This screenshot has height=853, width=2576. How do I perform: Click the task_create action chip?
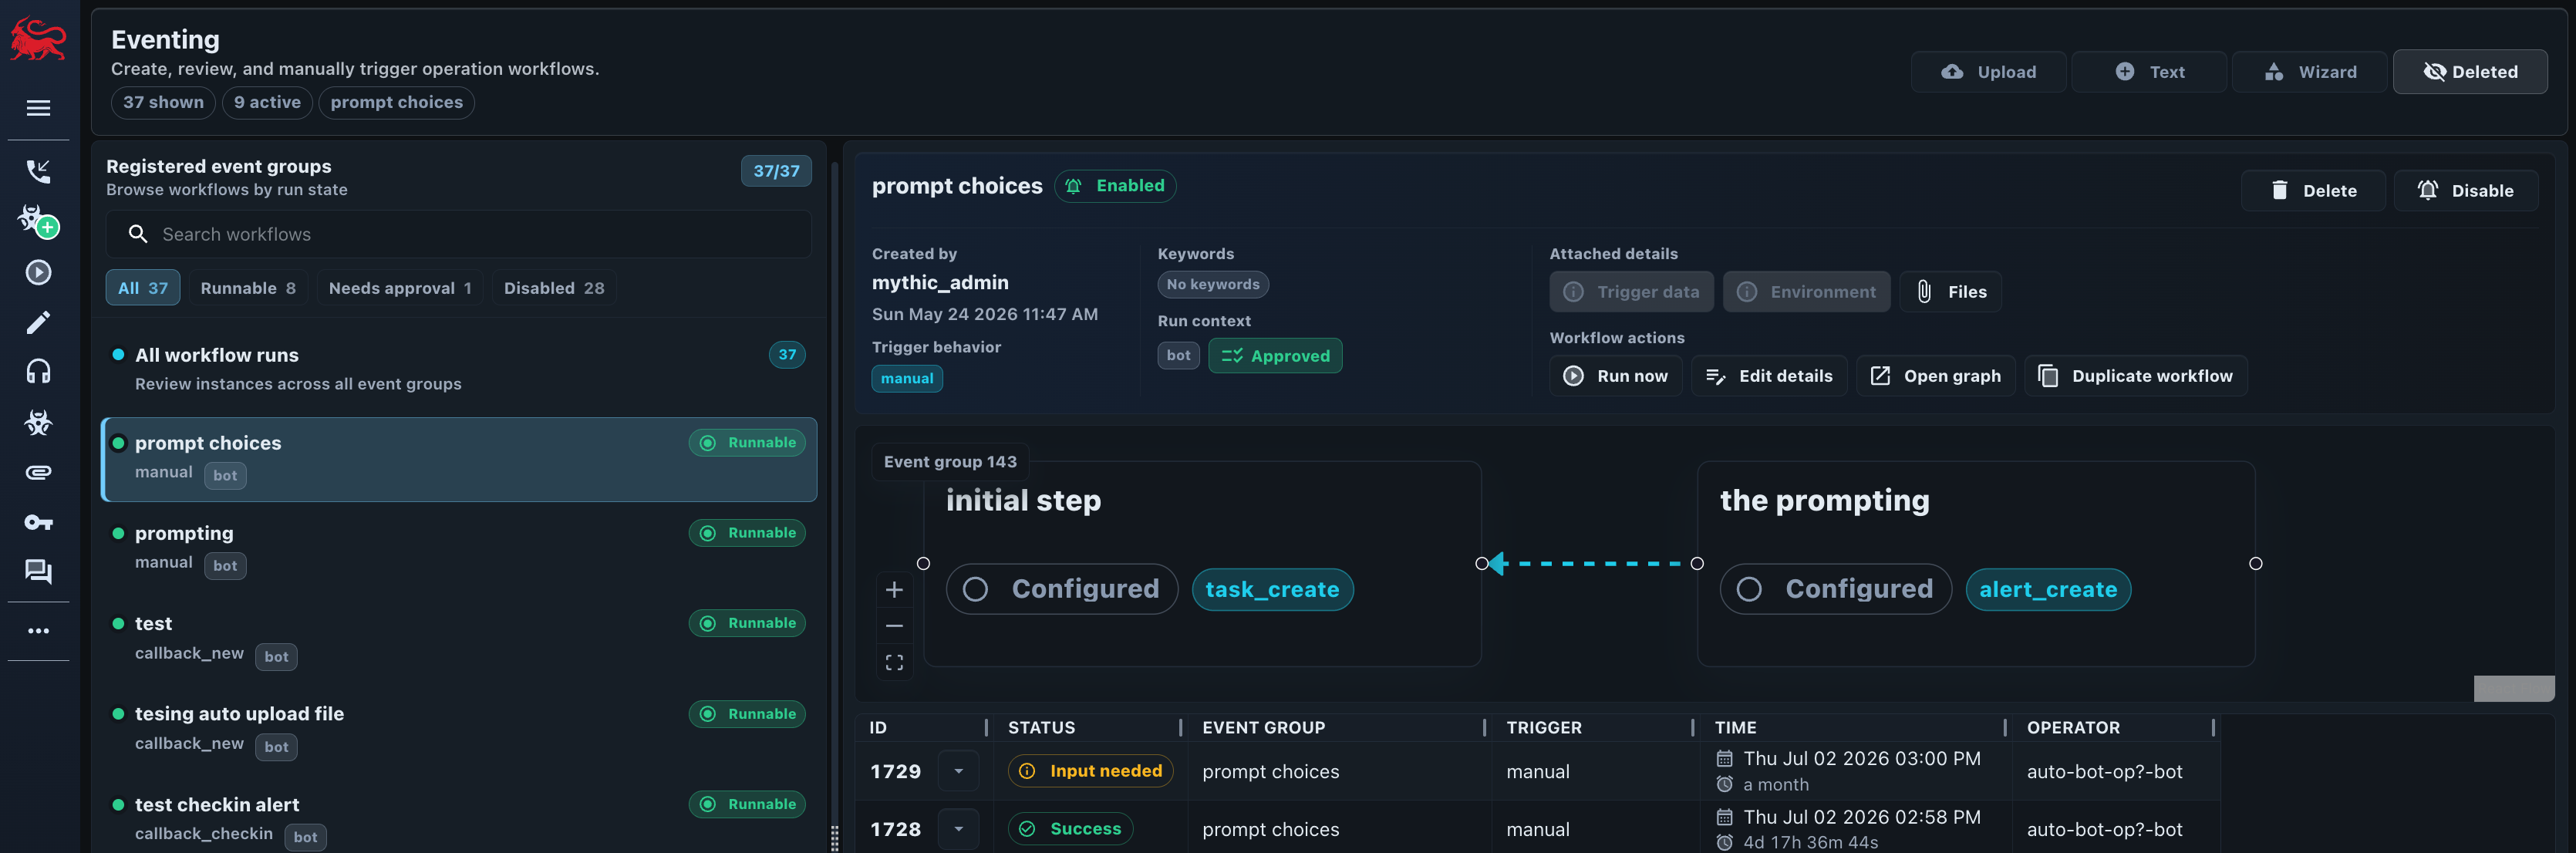tap(1272, 589)
